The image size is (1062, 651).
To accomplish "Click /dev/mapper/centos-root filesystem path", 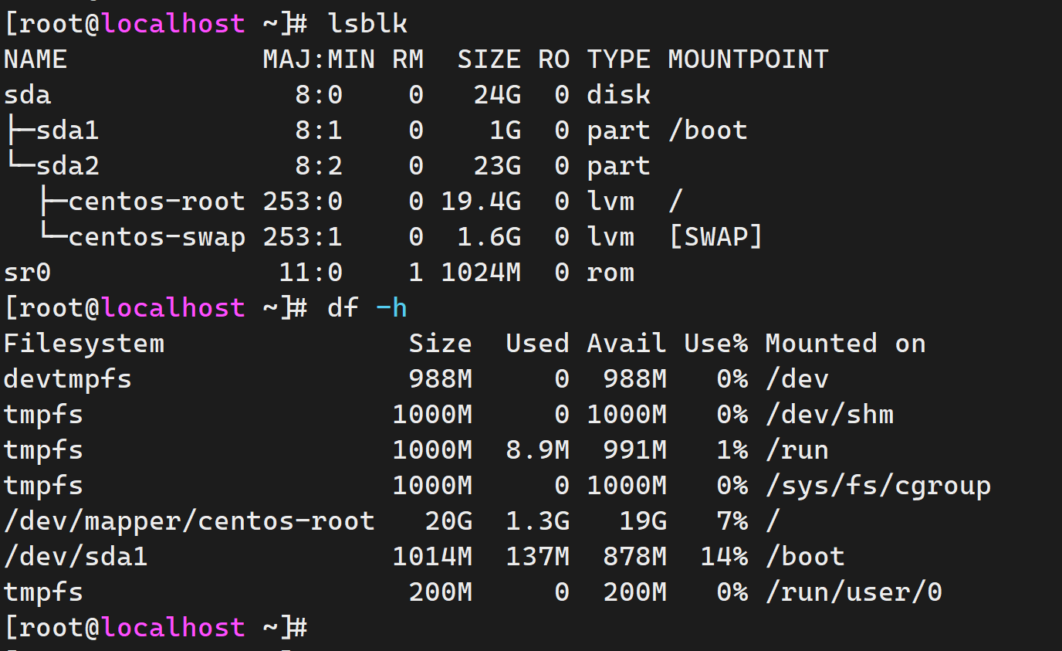I will [189, 521].
